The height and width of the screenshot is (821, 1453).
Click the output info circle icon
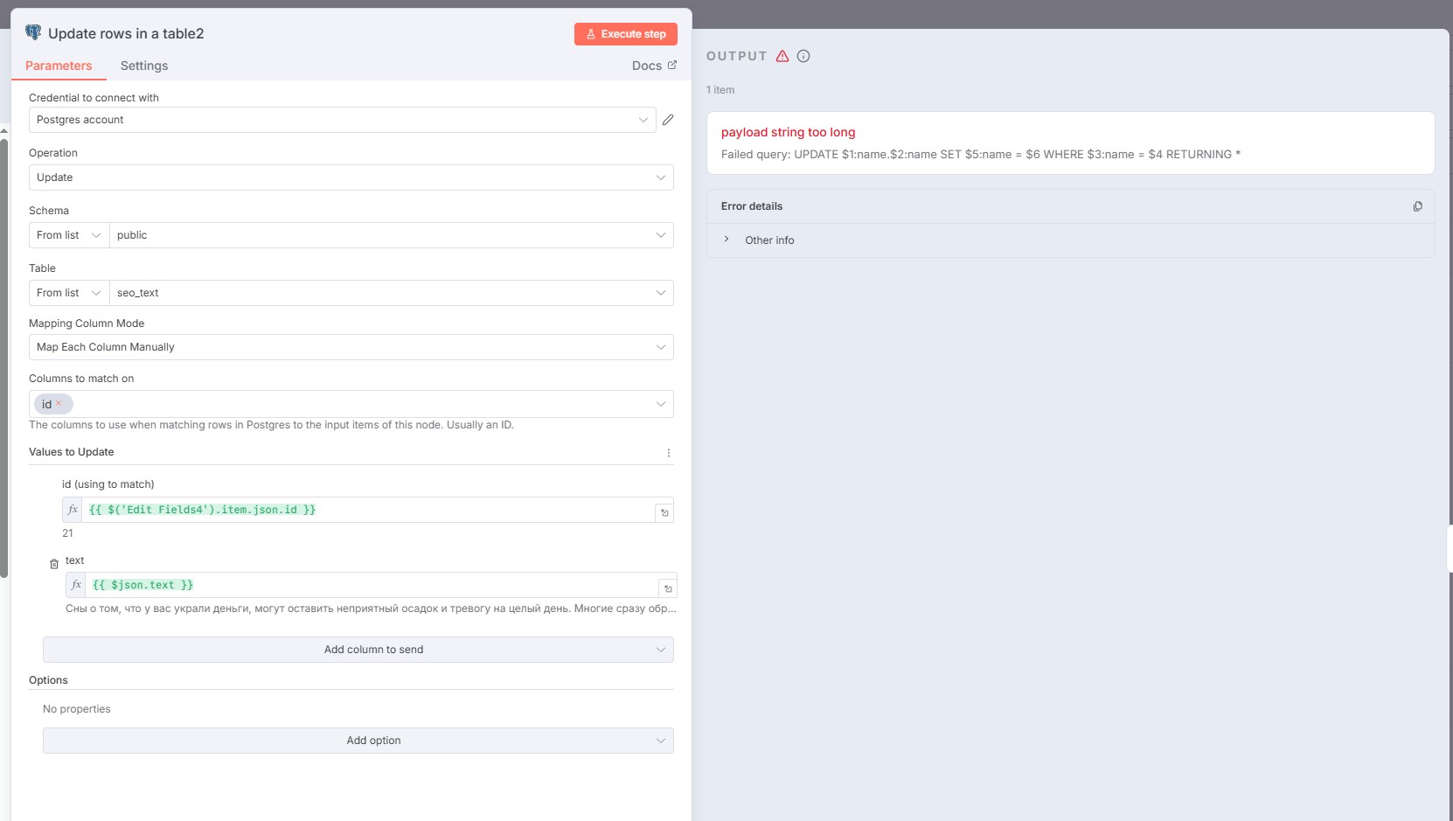coord(803,56)
